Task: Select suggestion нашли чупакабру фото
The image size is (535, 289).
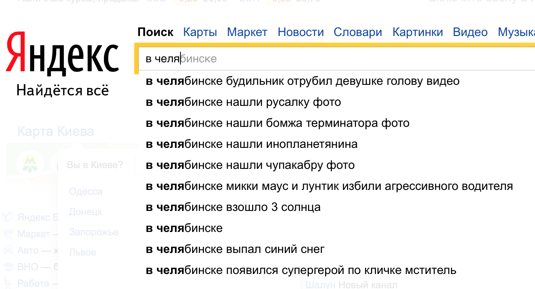Action: pyautogui.click(x=250, y=165)
